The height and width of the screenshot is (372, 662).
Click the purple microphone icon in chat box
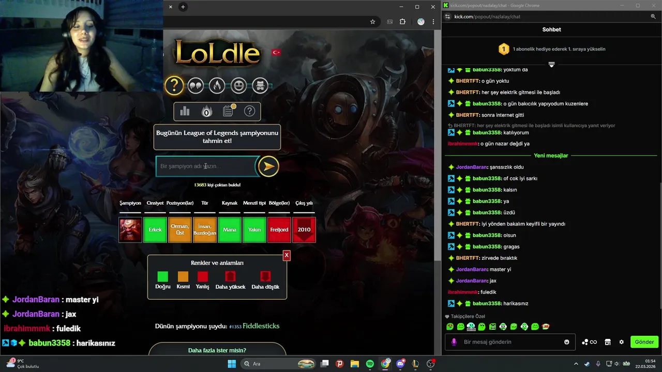[x=454, y=342]
